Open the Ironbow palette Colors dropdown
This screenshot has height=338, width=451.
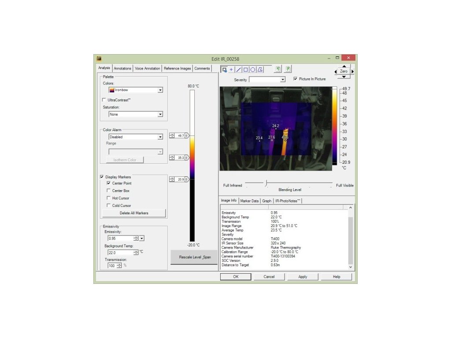(x=160, y=90)
